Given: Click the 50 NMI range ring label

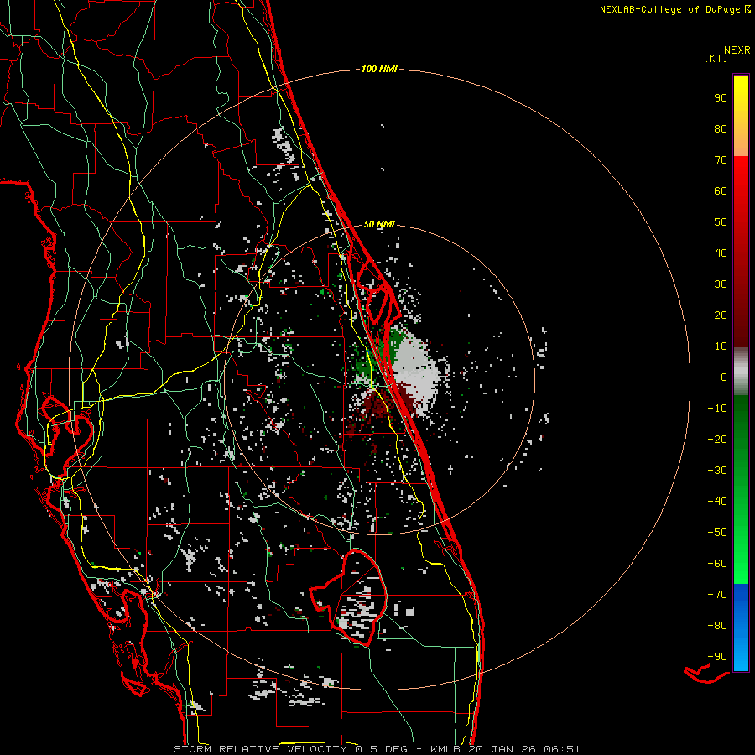Looking at the screenshot, I should [379, 224].
